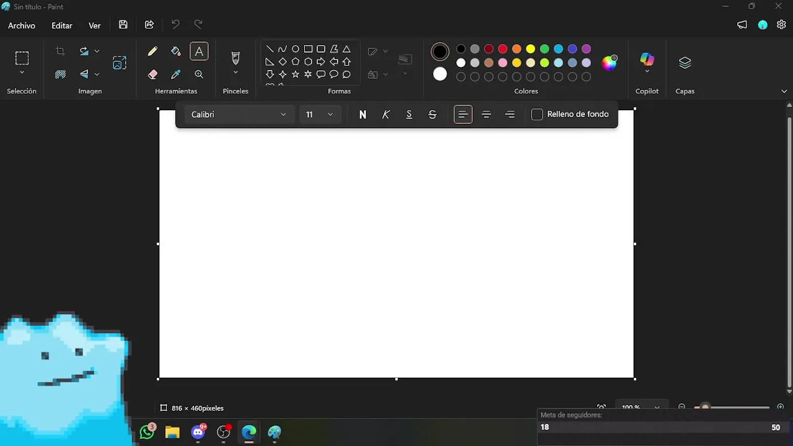Expand the Copilot dropdown chevron

pos(647,71)
